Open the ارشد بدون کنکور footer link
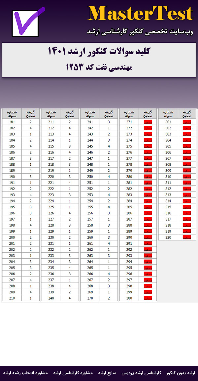The height and width of the screenshot is (381, 198). 181,373
